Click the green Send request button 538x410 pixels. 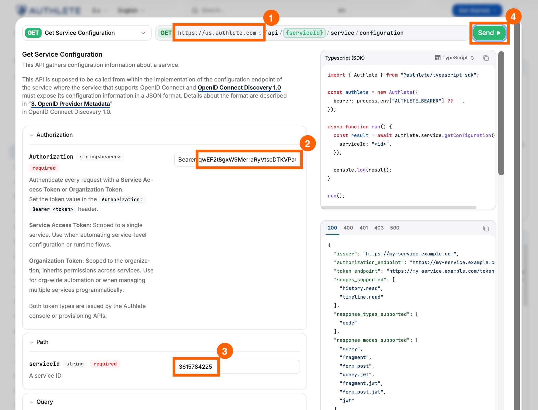489,33
